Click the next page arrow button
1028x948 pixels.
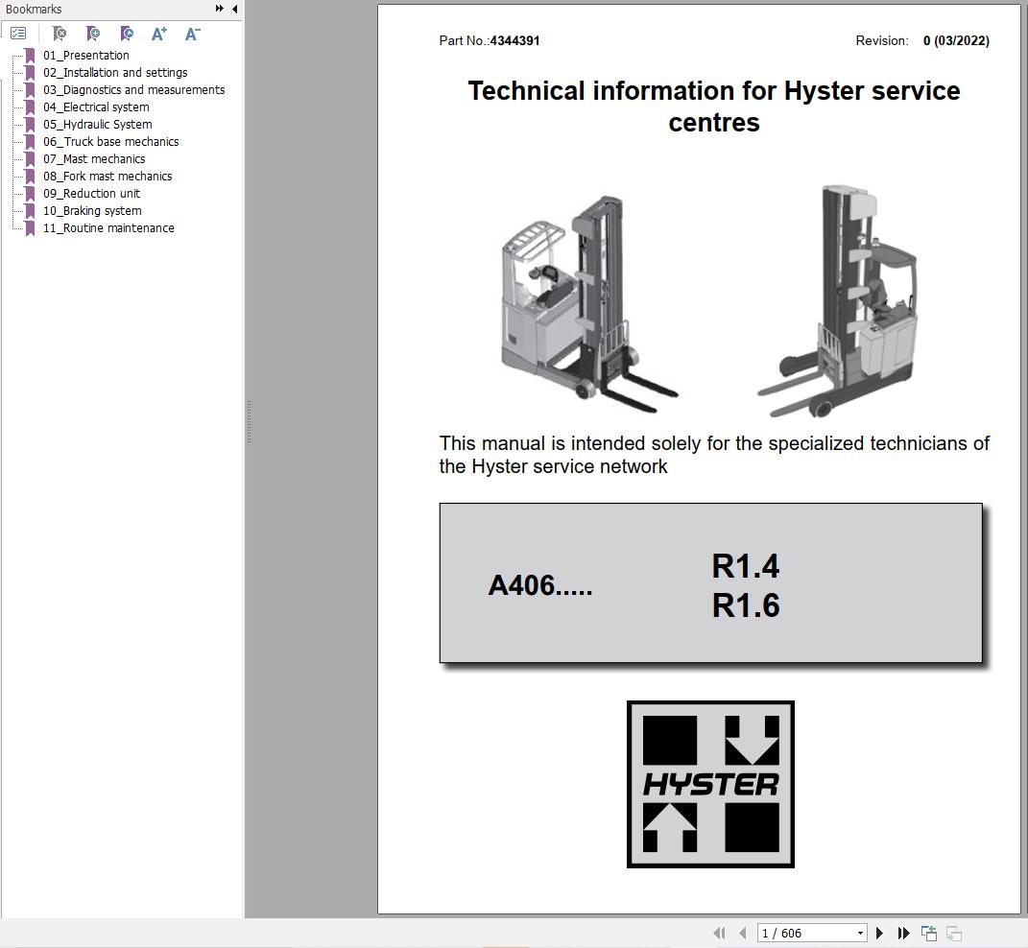(879, 933)
